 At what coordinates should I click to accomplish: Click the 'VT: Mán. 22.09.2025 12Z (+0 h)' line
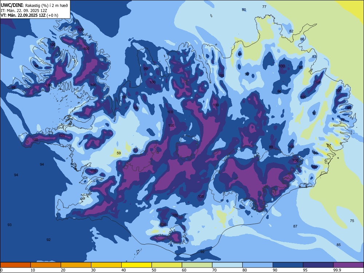[x=29, y=15]
